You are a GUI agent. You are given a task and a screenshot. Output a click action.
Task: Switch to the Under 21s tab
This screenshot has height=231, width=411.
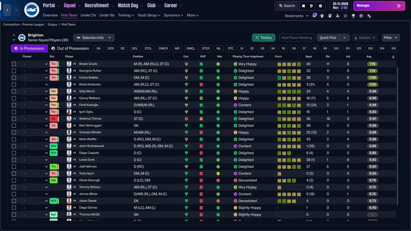click(88, 15)
